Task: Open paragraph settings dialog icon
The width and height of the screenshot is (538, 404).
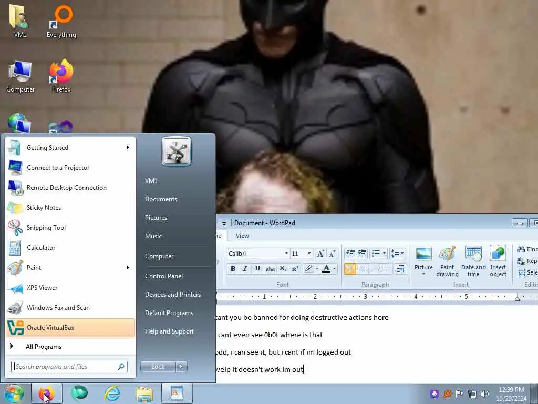Action: (400, 269)
